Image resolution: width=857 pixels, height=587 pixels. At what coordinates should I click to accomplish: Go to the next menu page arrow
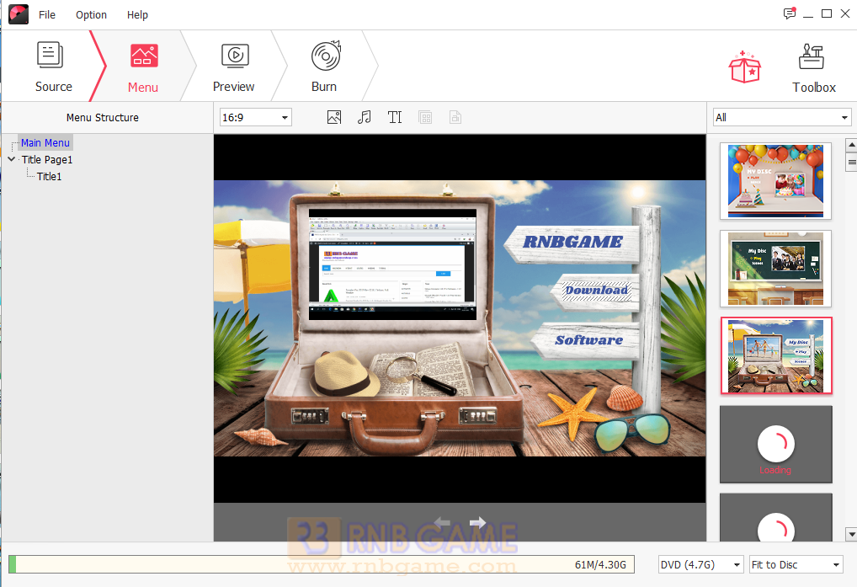point(477,522)
